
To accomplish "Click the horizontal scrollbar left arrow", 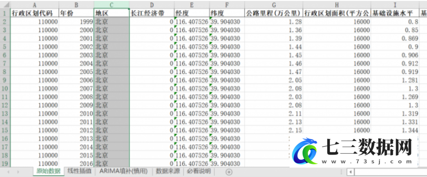I will [350, 172].
